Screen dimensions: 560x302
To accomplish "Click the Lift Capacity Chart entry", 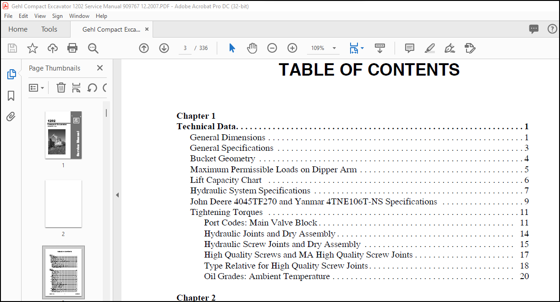I will point(359,180).
